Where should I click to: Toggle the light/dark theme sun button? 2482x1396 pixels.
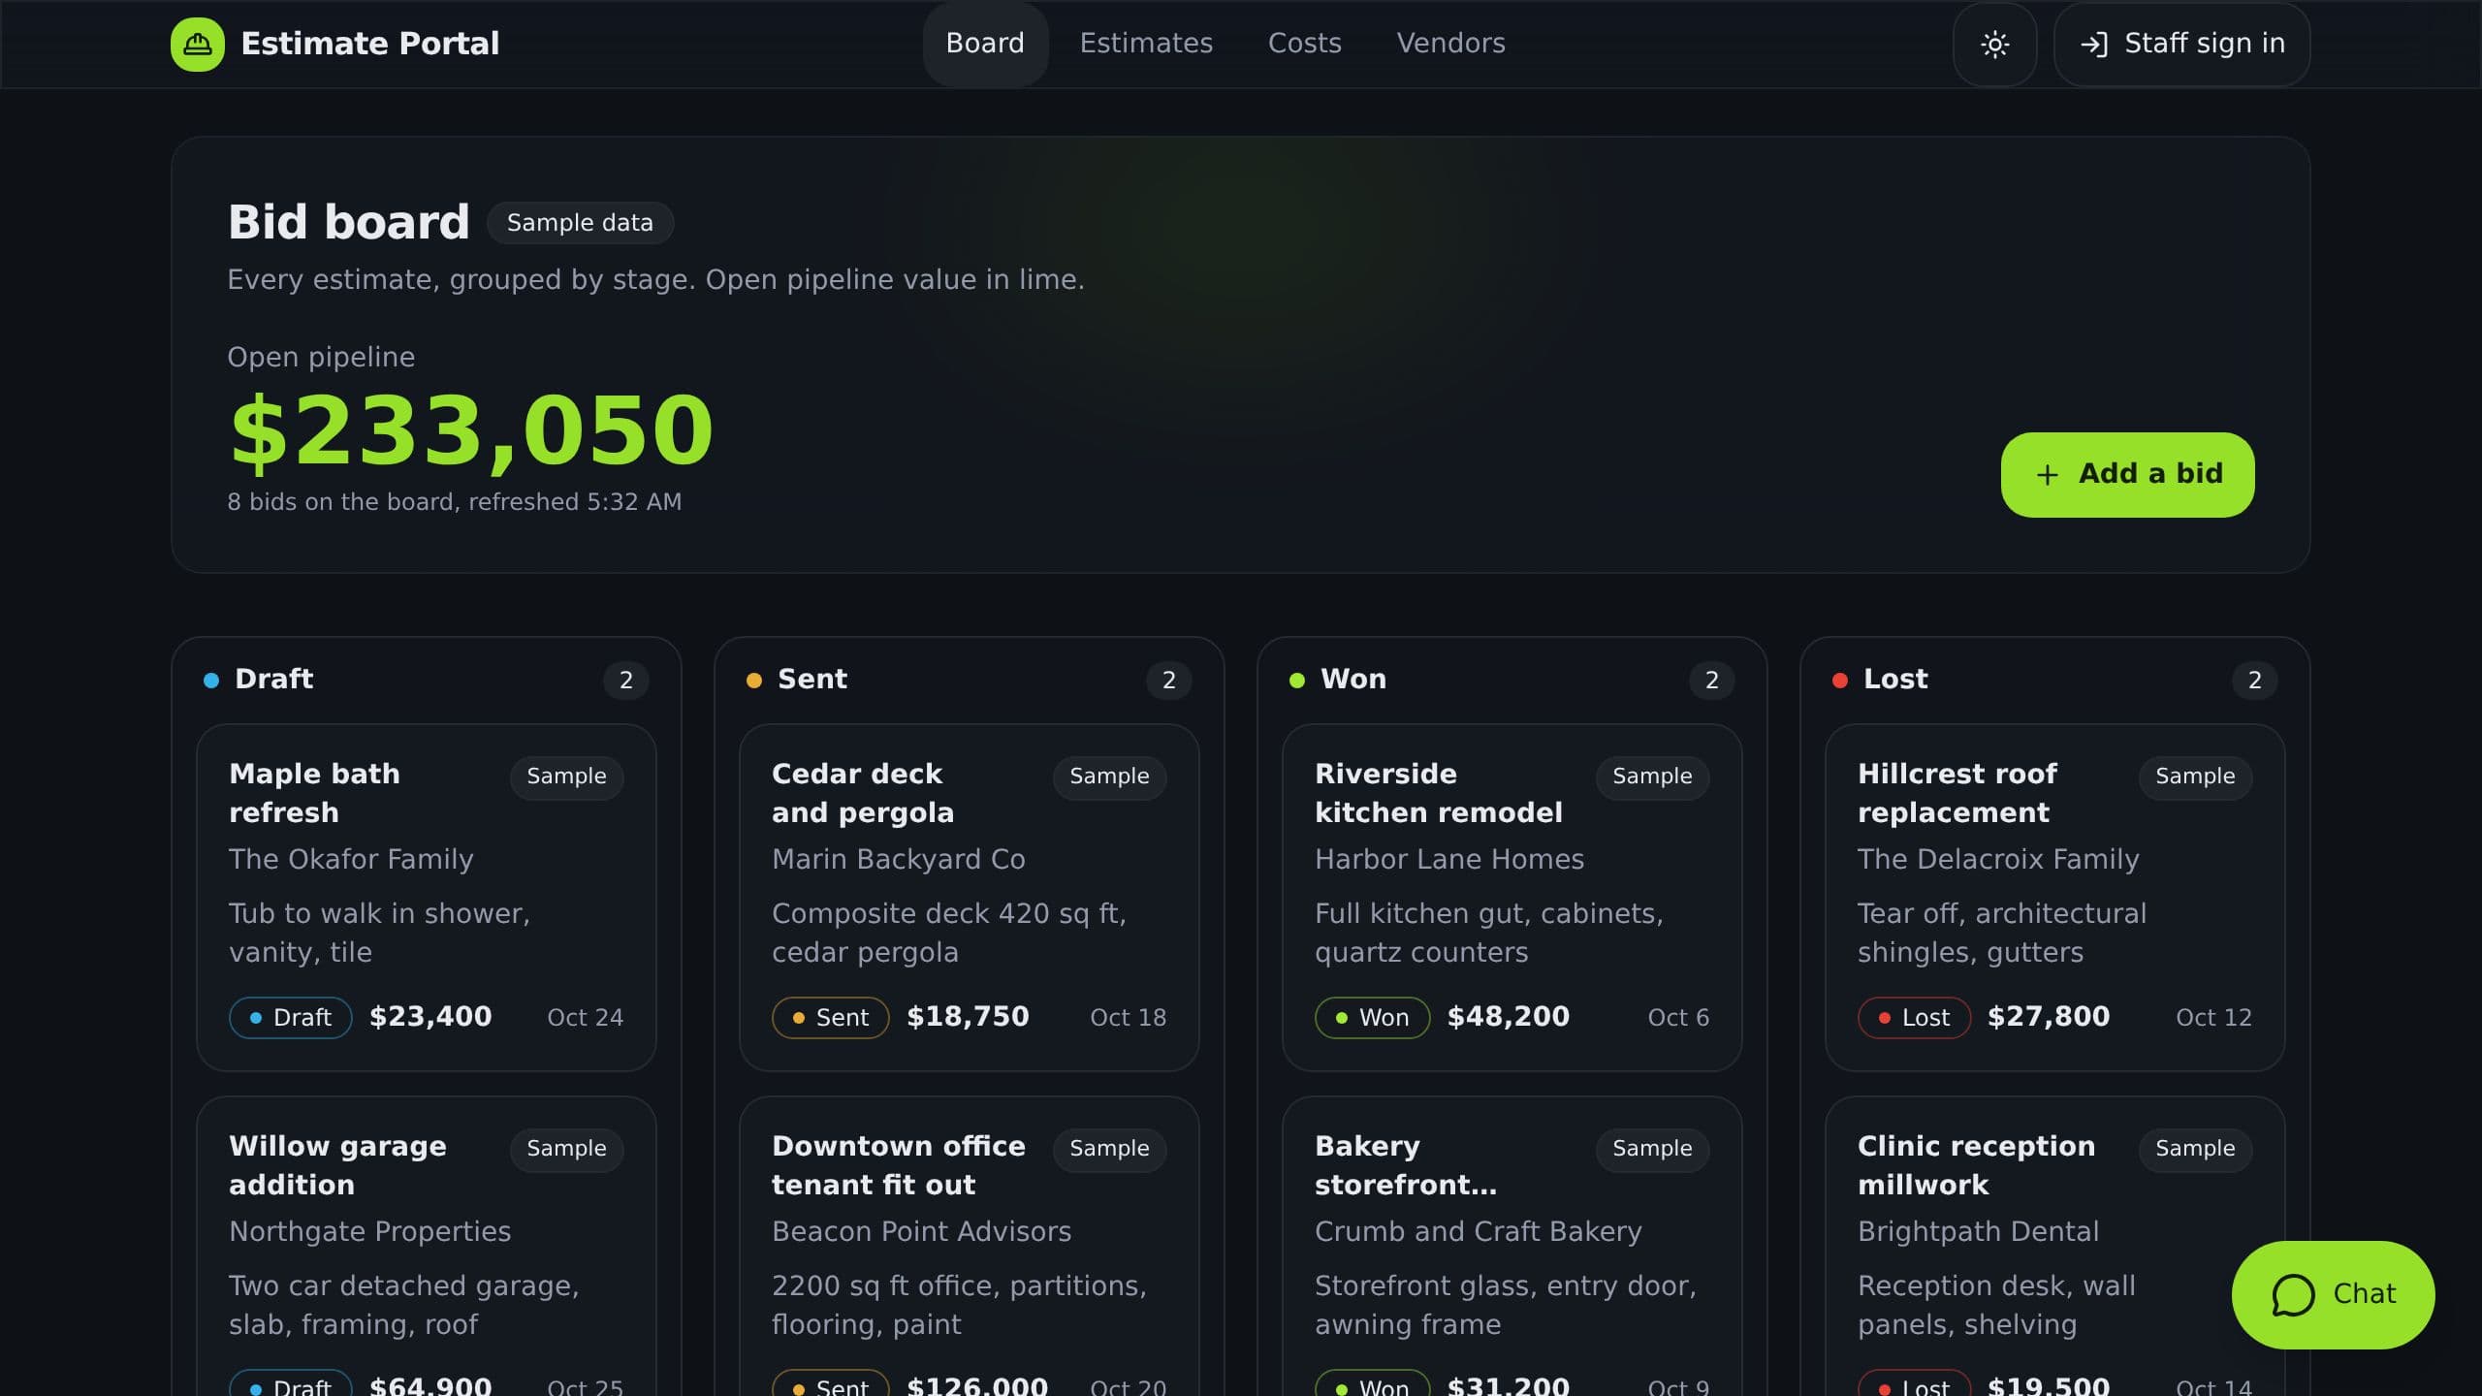tap(1994, 45)
